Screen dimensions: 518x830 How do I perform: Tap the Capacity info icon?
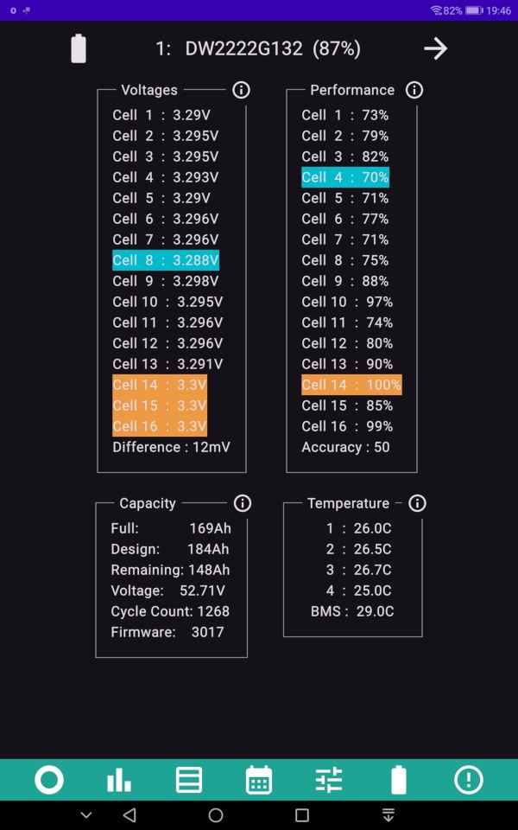click(x=242, y=503)
